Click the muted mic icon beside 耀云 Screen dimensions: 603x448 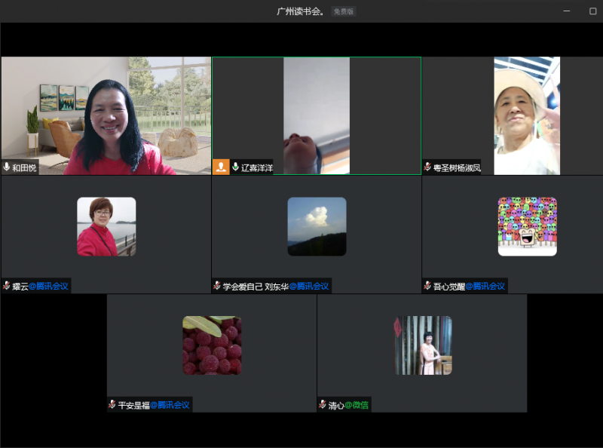click(x=7, y=286)
